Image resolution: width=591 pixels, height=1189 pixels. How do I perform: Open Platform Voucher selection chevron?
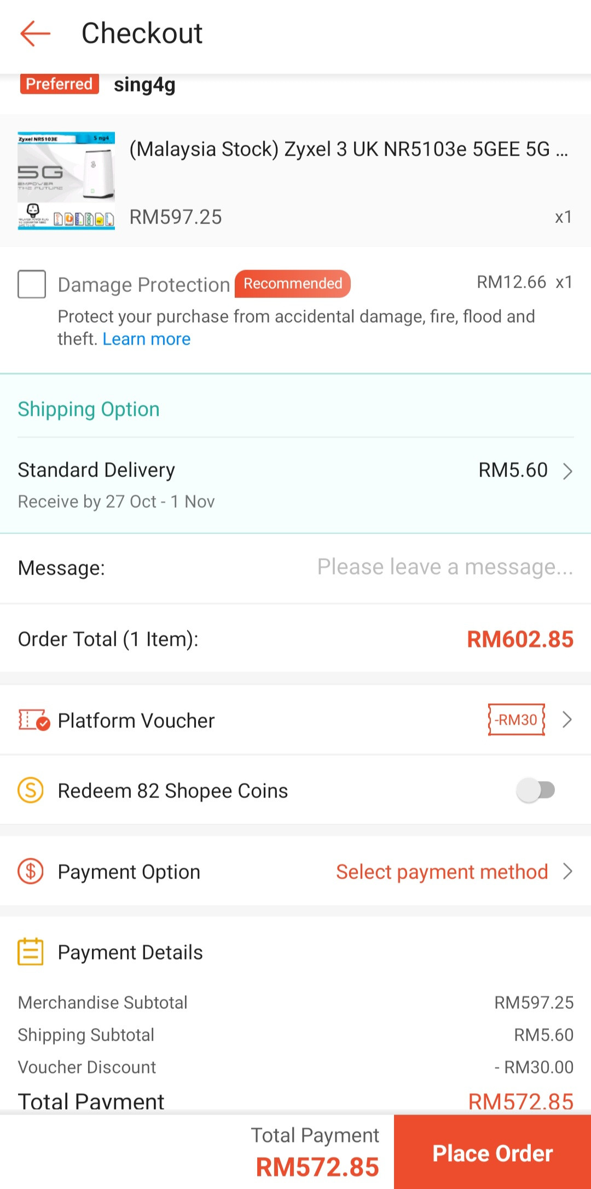[x=567, y=720]
